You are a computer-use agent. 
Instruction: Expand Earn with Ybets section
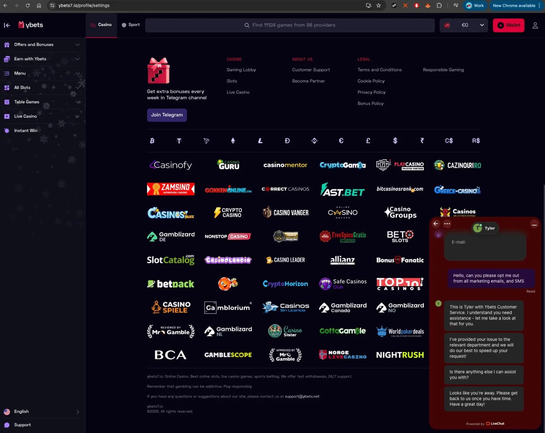(x=42, y=59)
